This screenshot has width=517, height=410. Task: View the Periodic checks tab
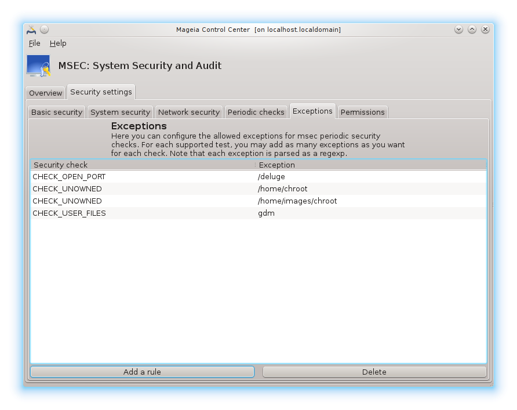(x=256, y=113)
